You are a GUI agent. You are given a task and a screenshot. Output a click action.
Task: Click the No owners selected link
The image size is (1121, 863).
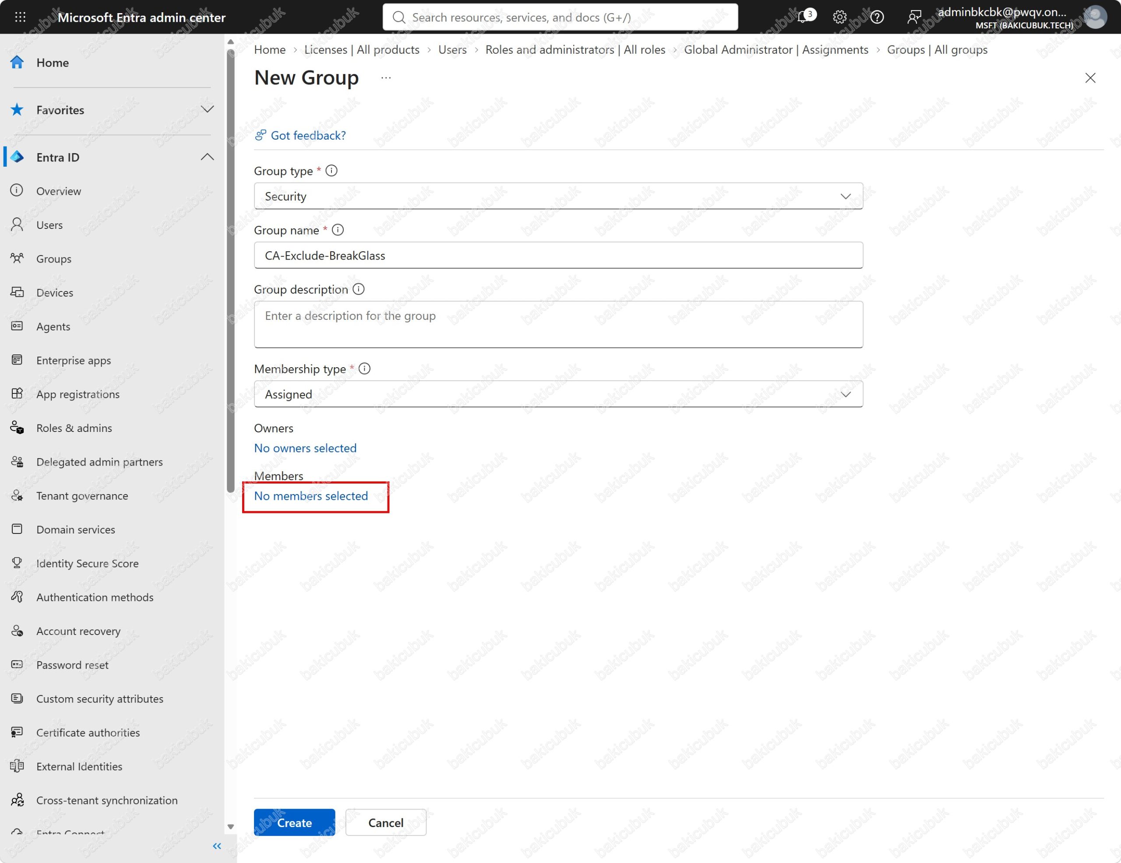pyautogui.click(x=305, y=448)
